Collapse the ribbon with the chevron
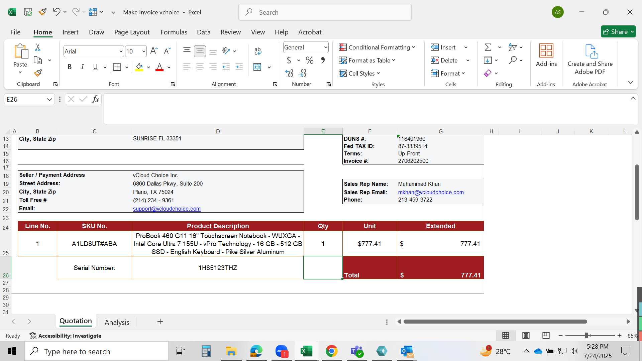Image resolution: width=642 pixels, height=361 pixels. 631,83
